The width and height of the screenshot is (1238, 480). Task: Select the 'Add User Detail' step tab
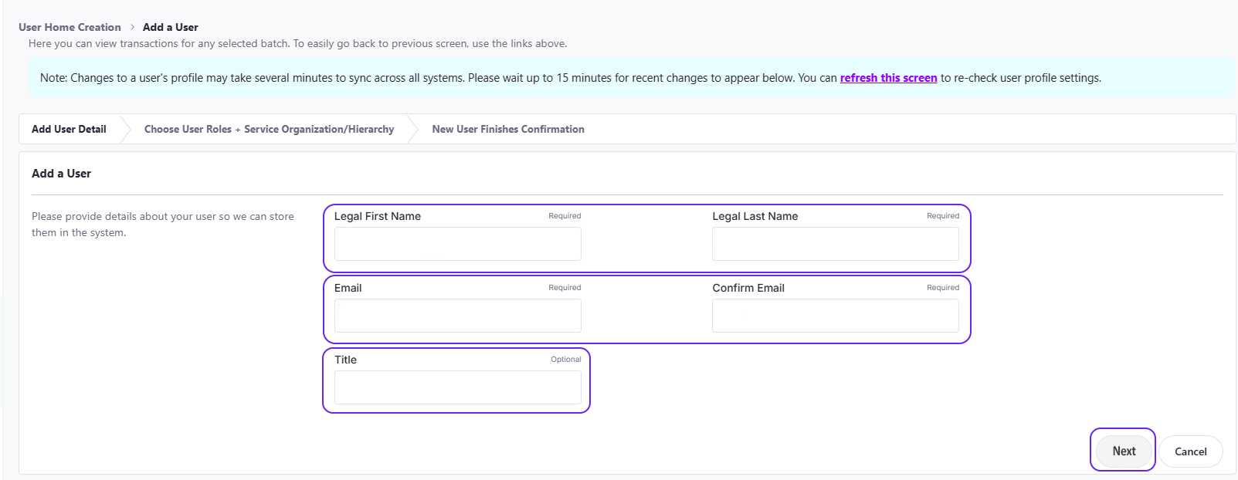[x=69, y=129]
